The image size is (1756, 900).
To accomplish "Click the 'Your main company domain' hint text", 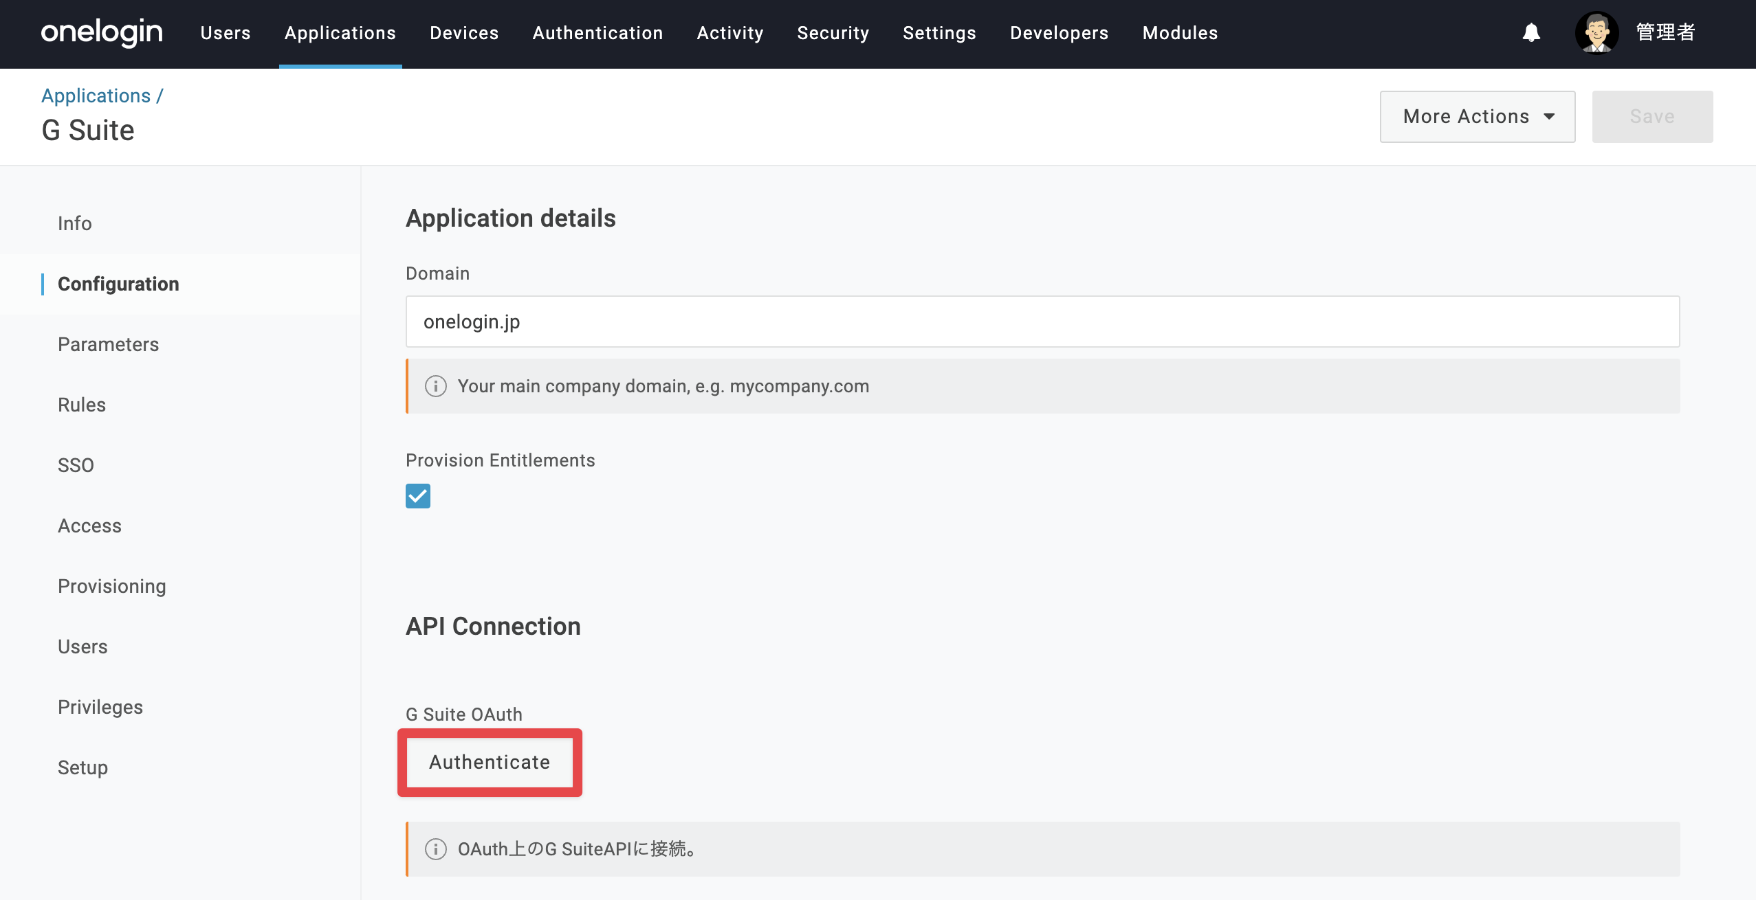I will [x=663, y=386].
